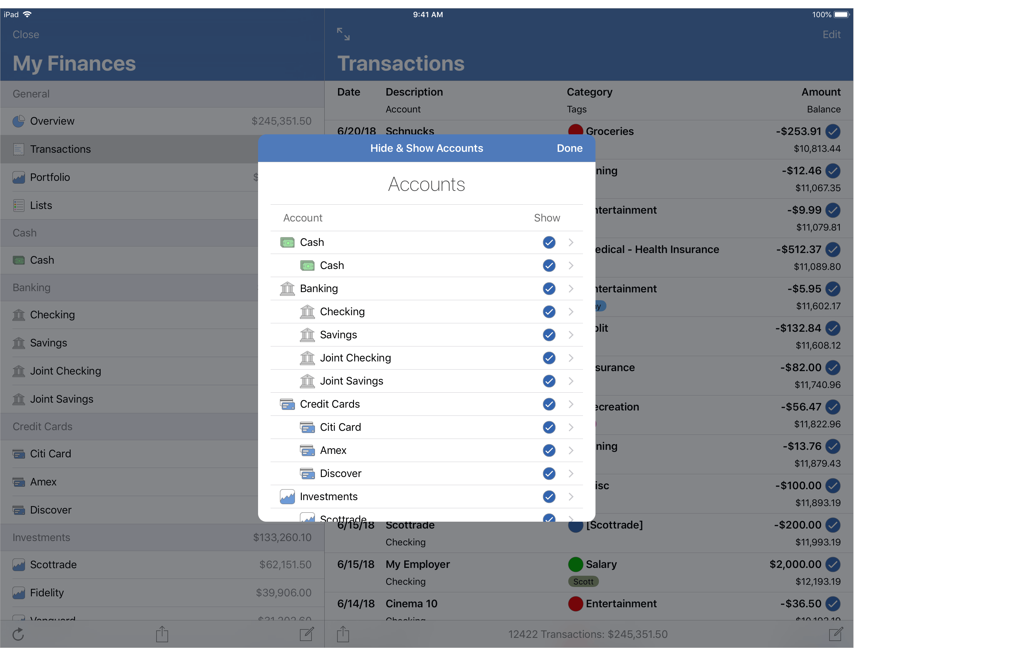
Task: Expand the Credit Cards group chevron
Action: pos(571,404)
